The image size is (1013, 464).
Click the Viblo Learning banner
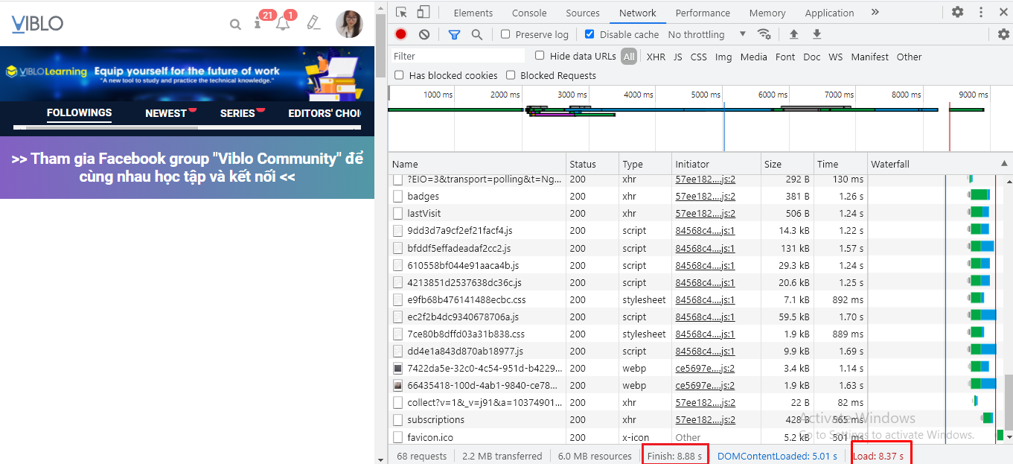(x=187, y=74)
